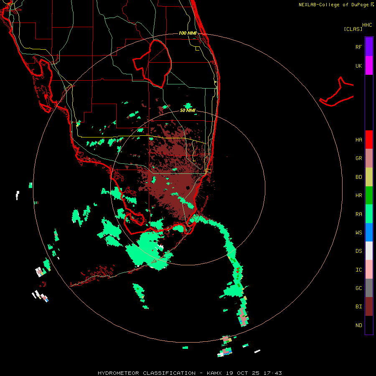The width and height of the screenshot is (376, 376).
Task: Click the 100 NMI range ring label
Action: click(188, 33)
